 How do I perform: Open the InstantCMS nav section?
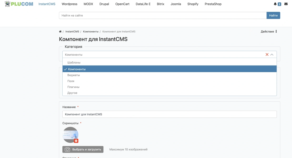coord(47,4)
